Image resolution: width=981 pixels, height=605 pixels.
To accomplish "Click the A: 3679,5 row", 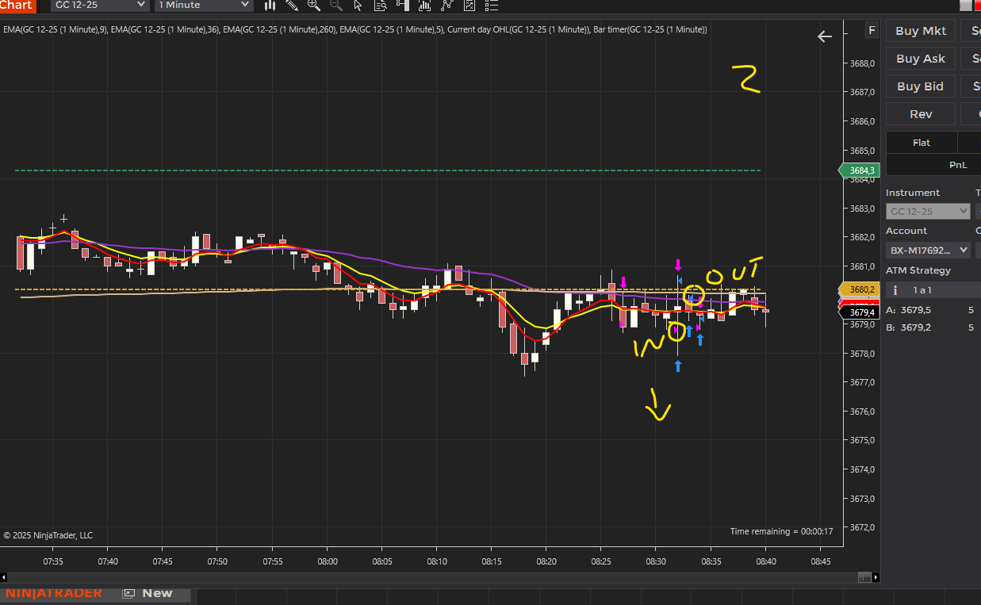I will click(x=931, y=310).
